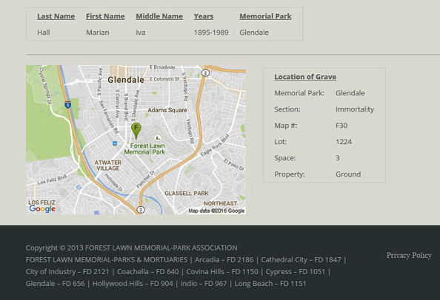Click Covina Hills – FD 1150 in footer
Image resolution: width=440 pixels, height=300 pixels.
[222, 271]
